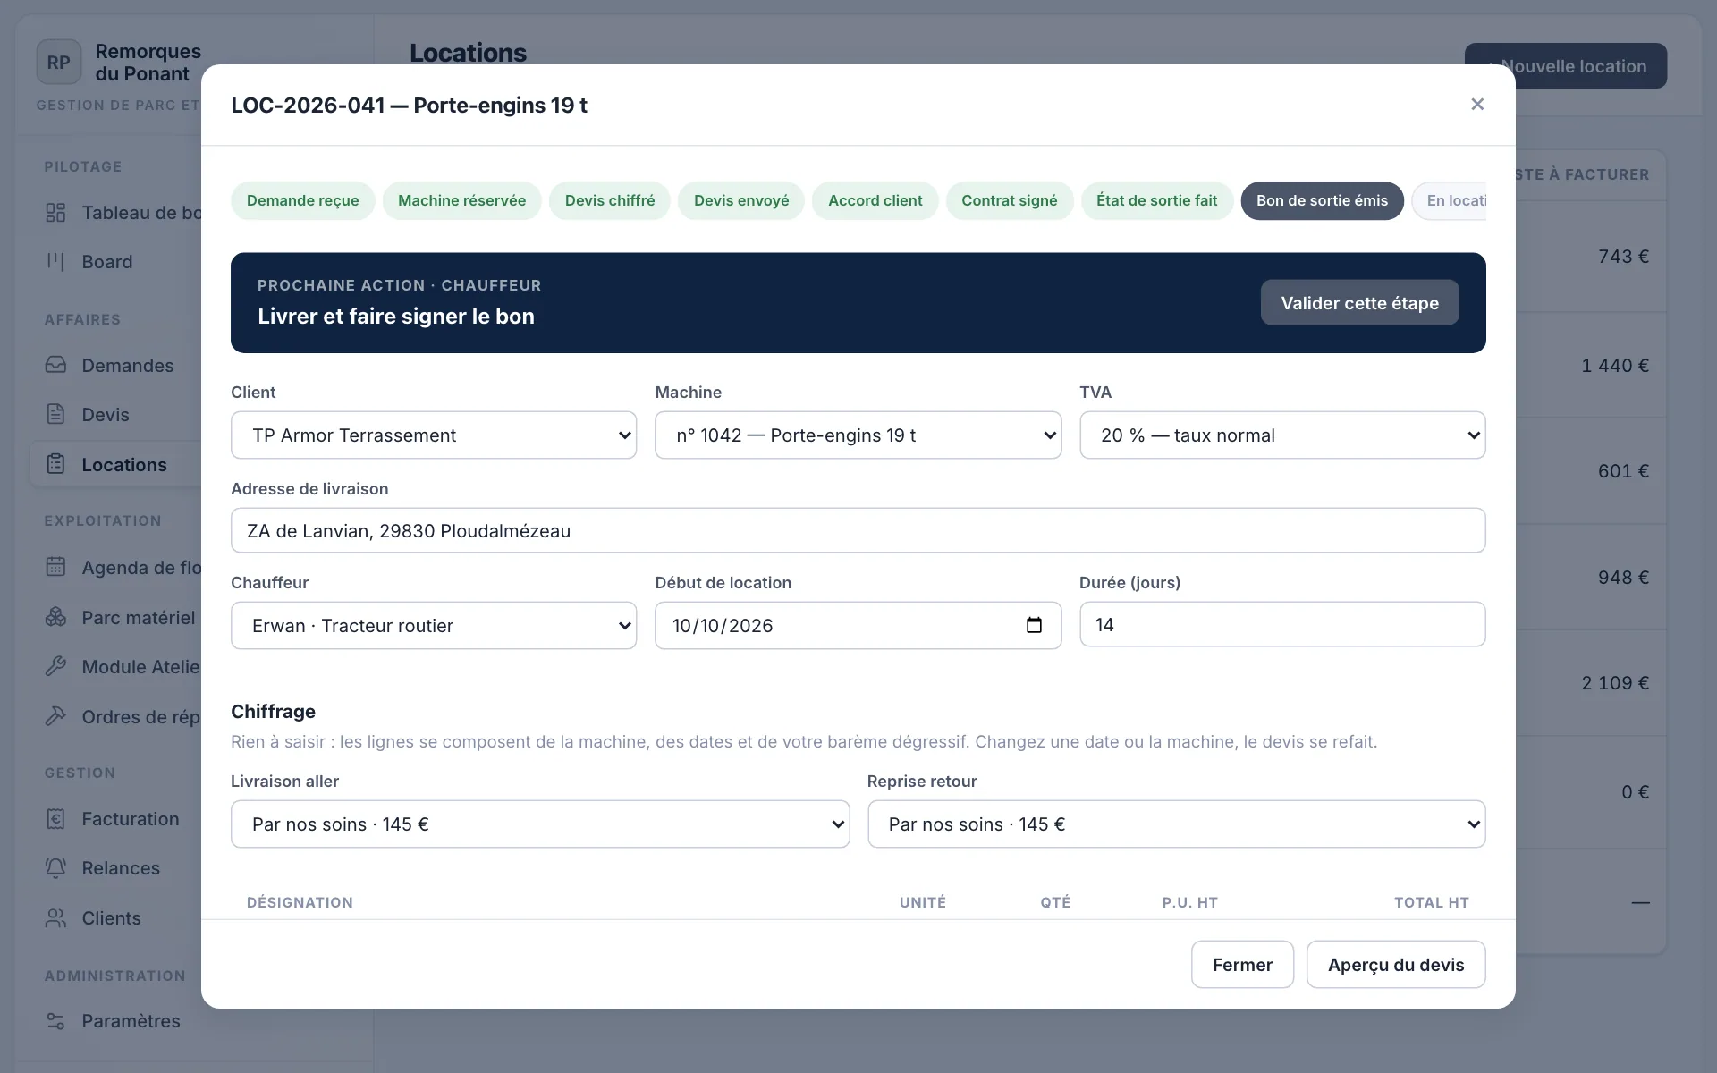
Task: Open the Machine dropdown n° 1042
Action: click(858, 435)
